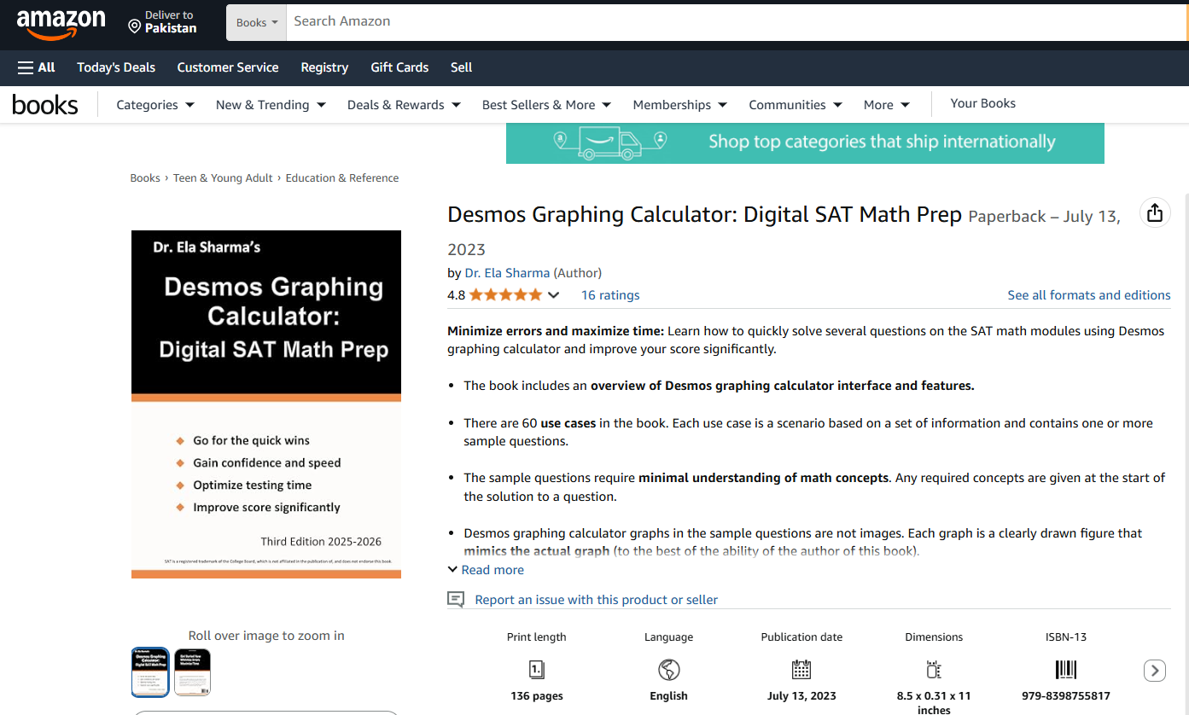Click the Print length page icon

click(x=537, y=669)
